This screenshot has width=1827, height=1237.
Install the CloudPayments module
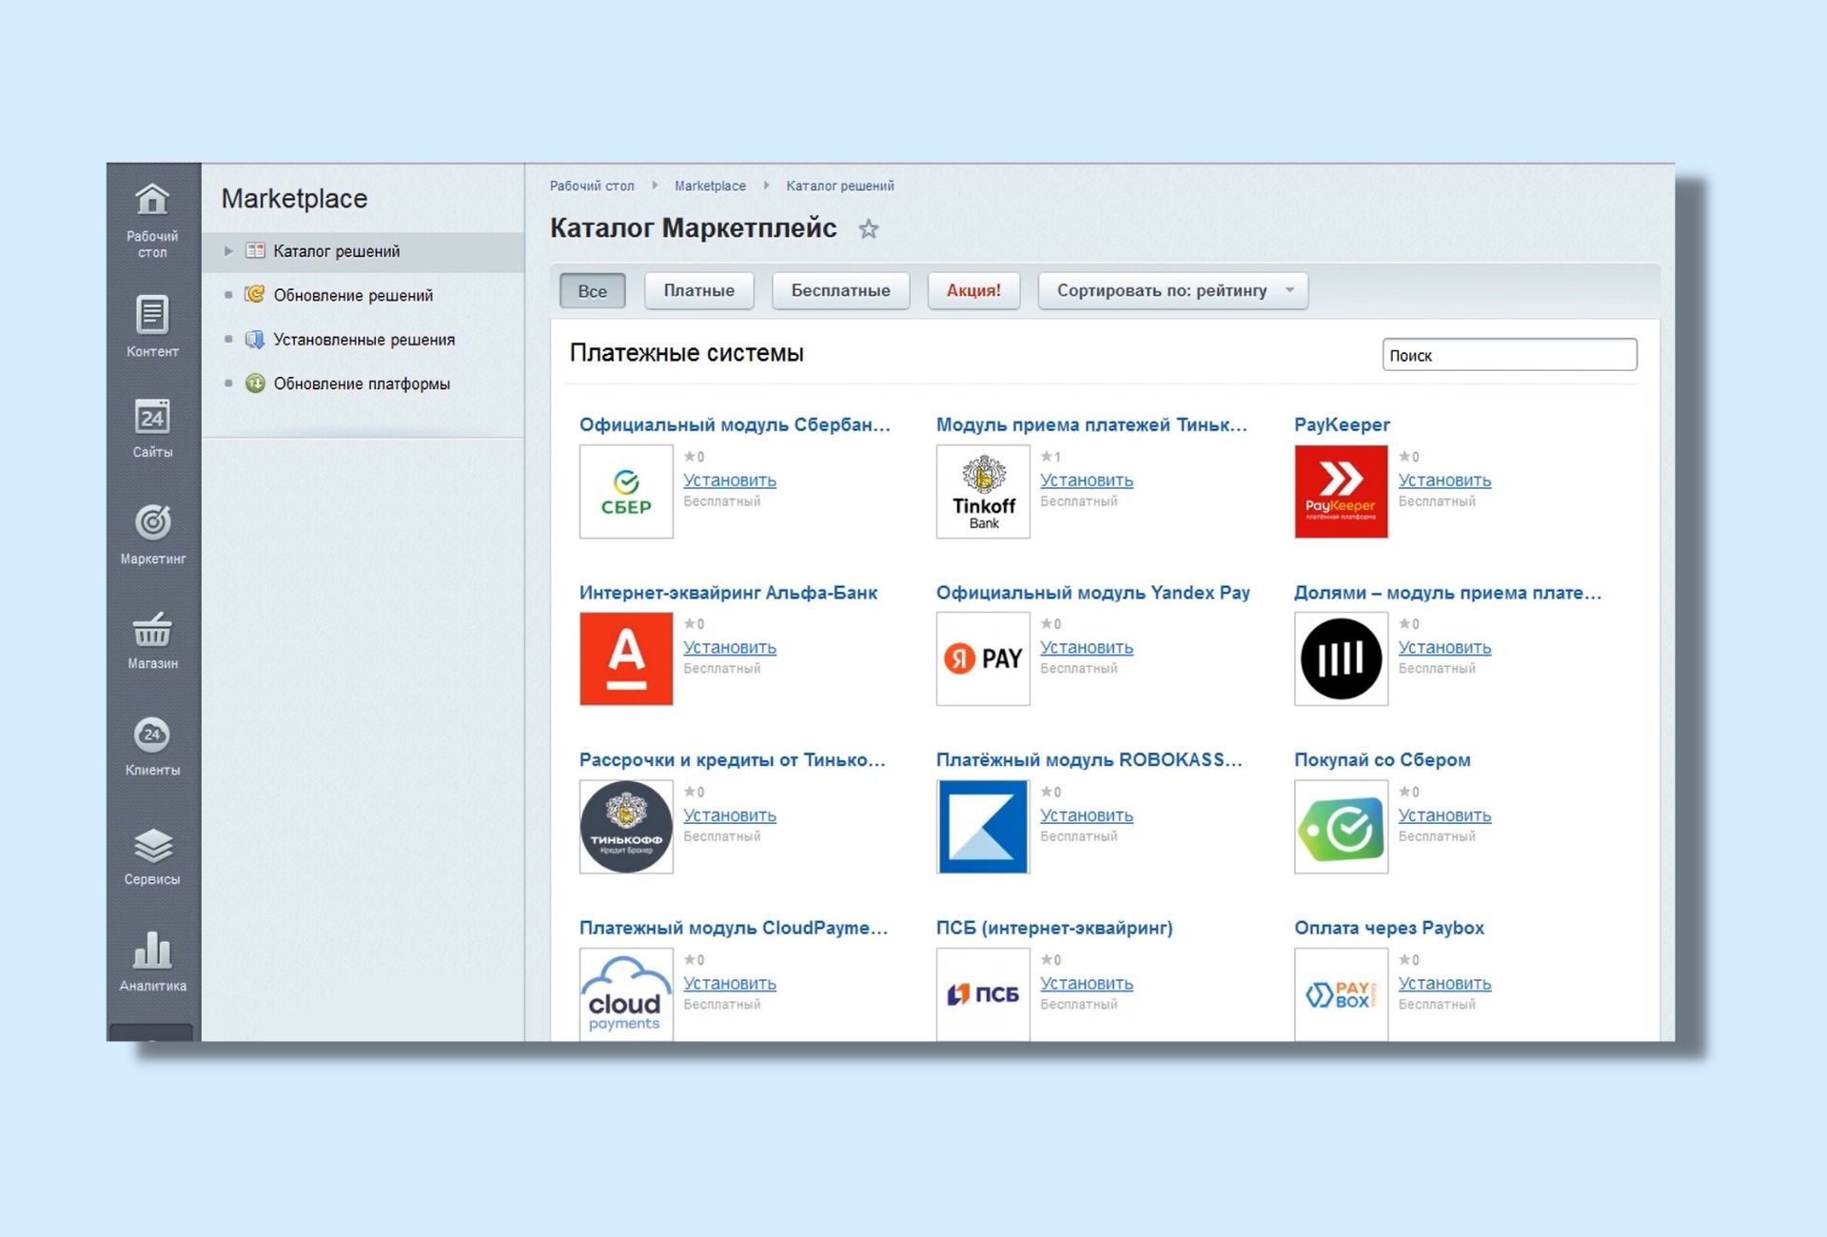pyautogui.click(x=730, y=983)
